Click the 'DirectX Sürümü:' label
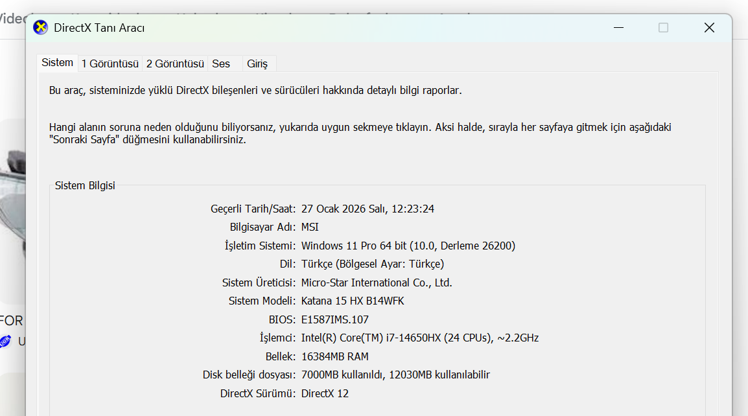This screenshot has width=748, height=416. click(257, 393)
